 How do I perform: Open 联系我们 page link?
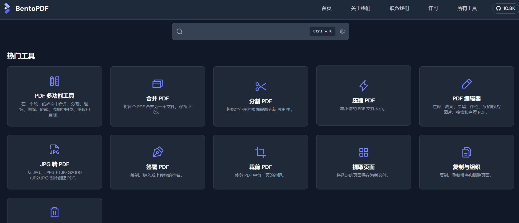coord(399,8)
